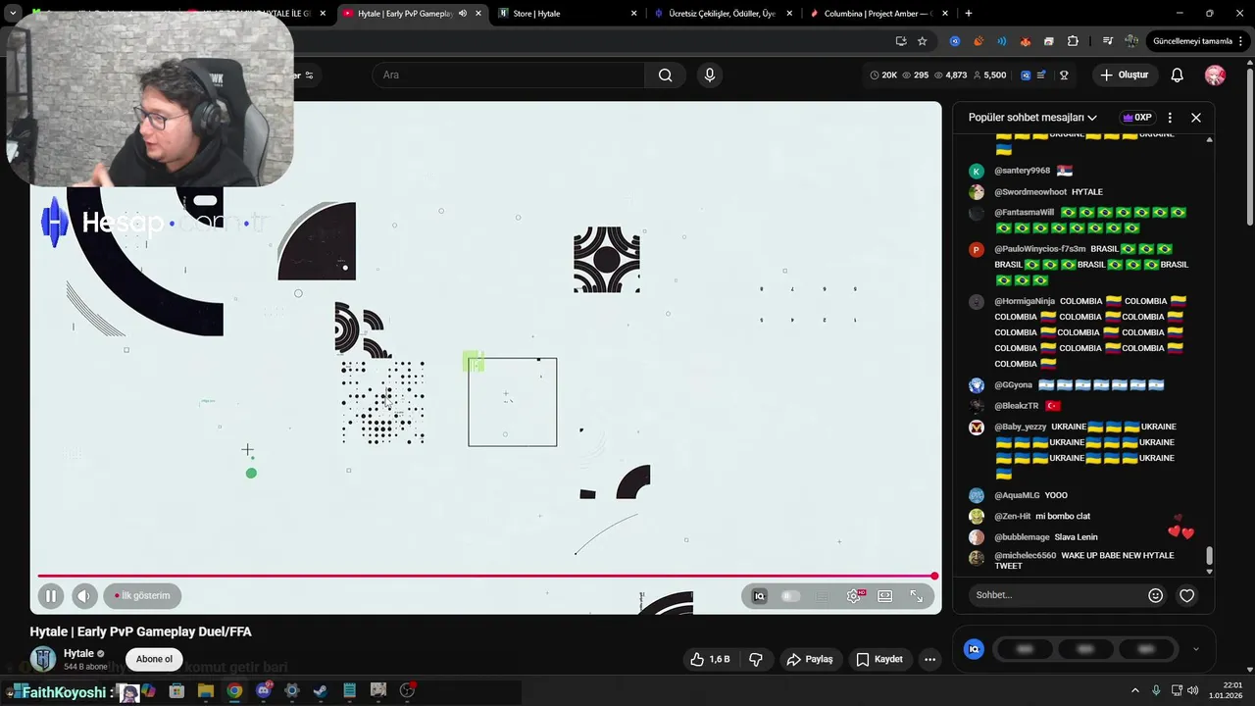Switch to Columbina Project Amber tab

click(x=878, y=14)
